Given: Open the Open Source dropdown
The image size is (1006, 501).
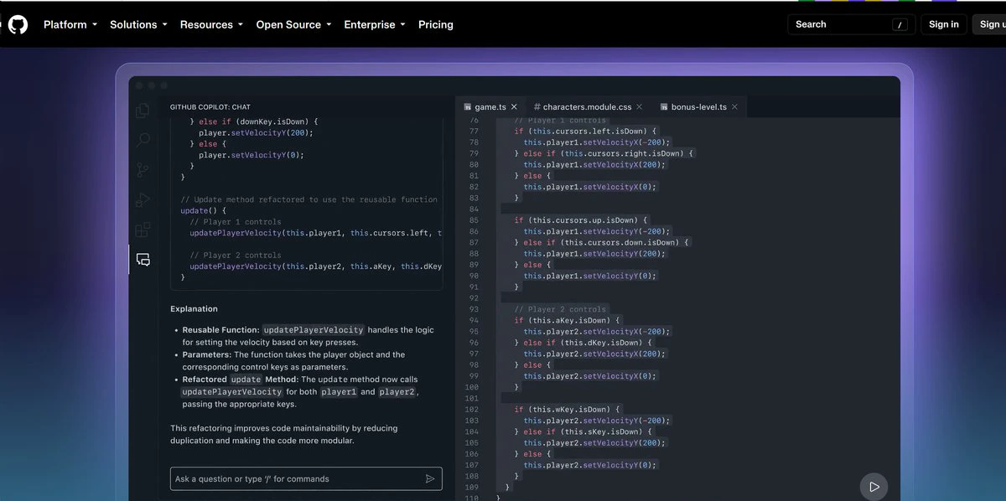Looking at the screenshot, I should (x=293, y=24).
